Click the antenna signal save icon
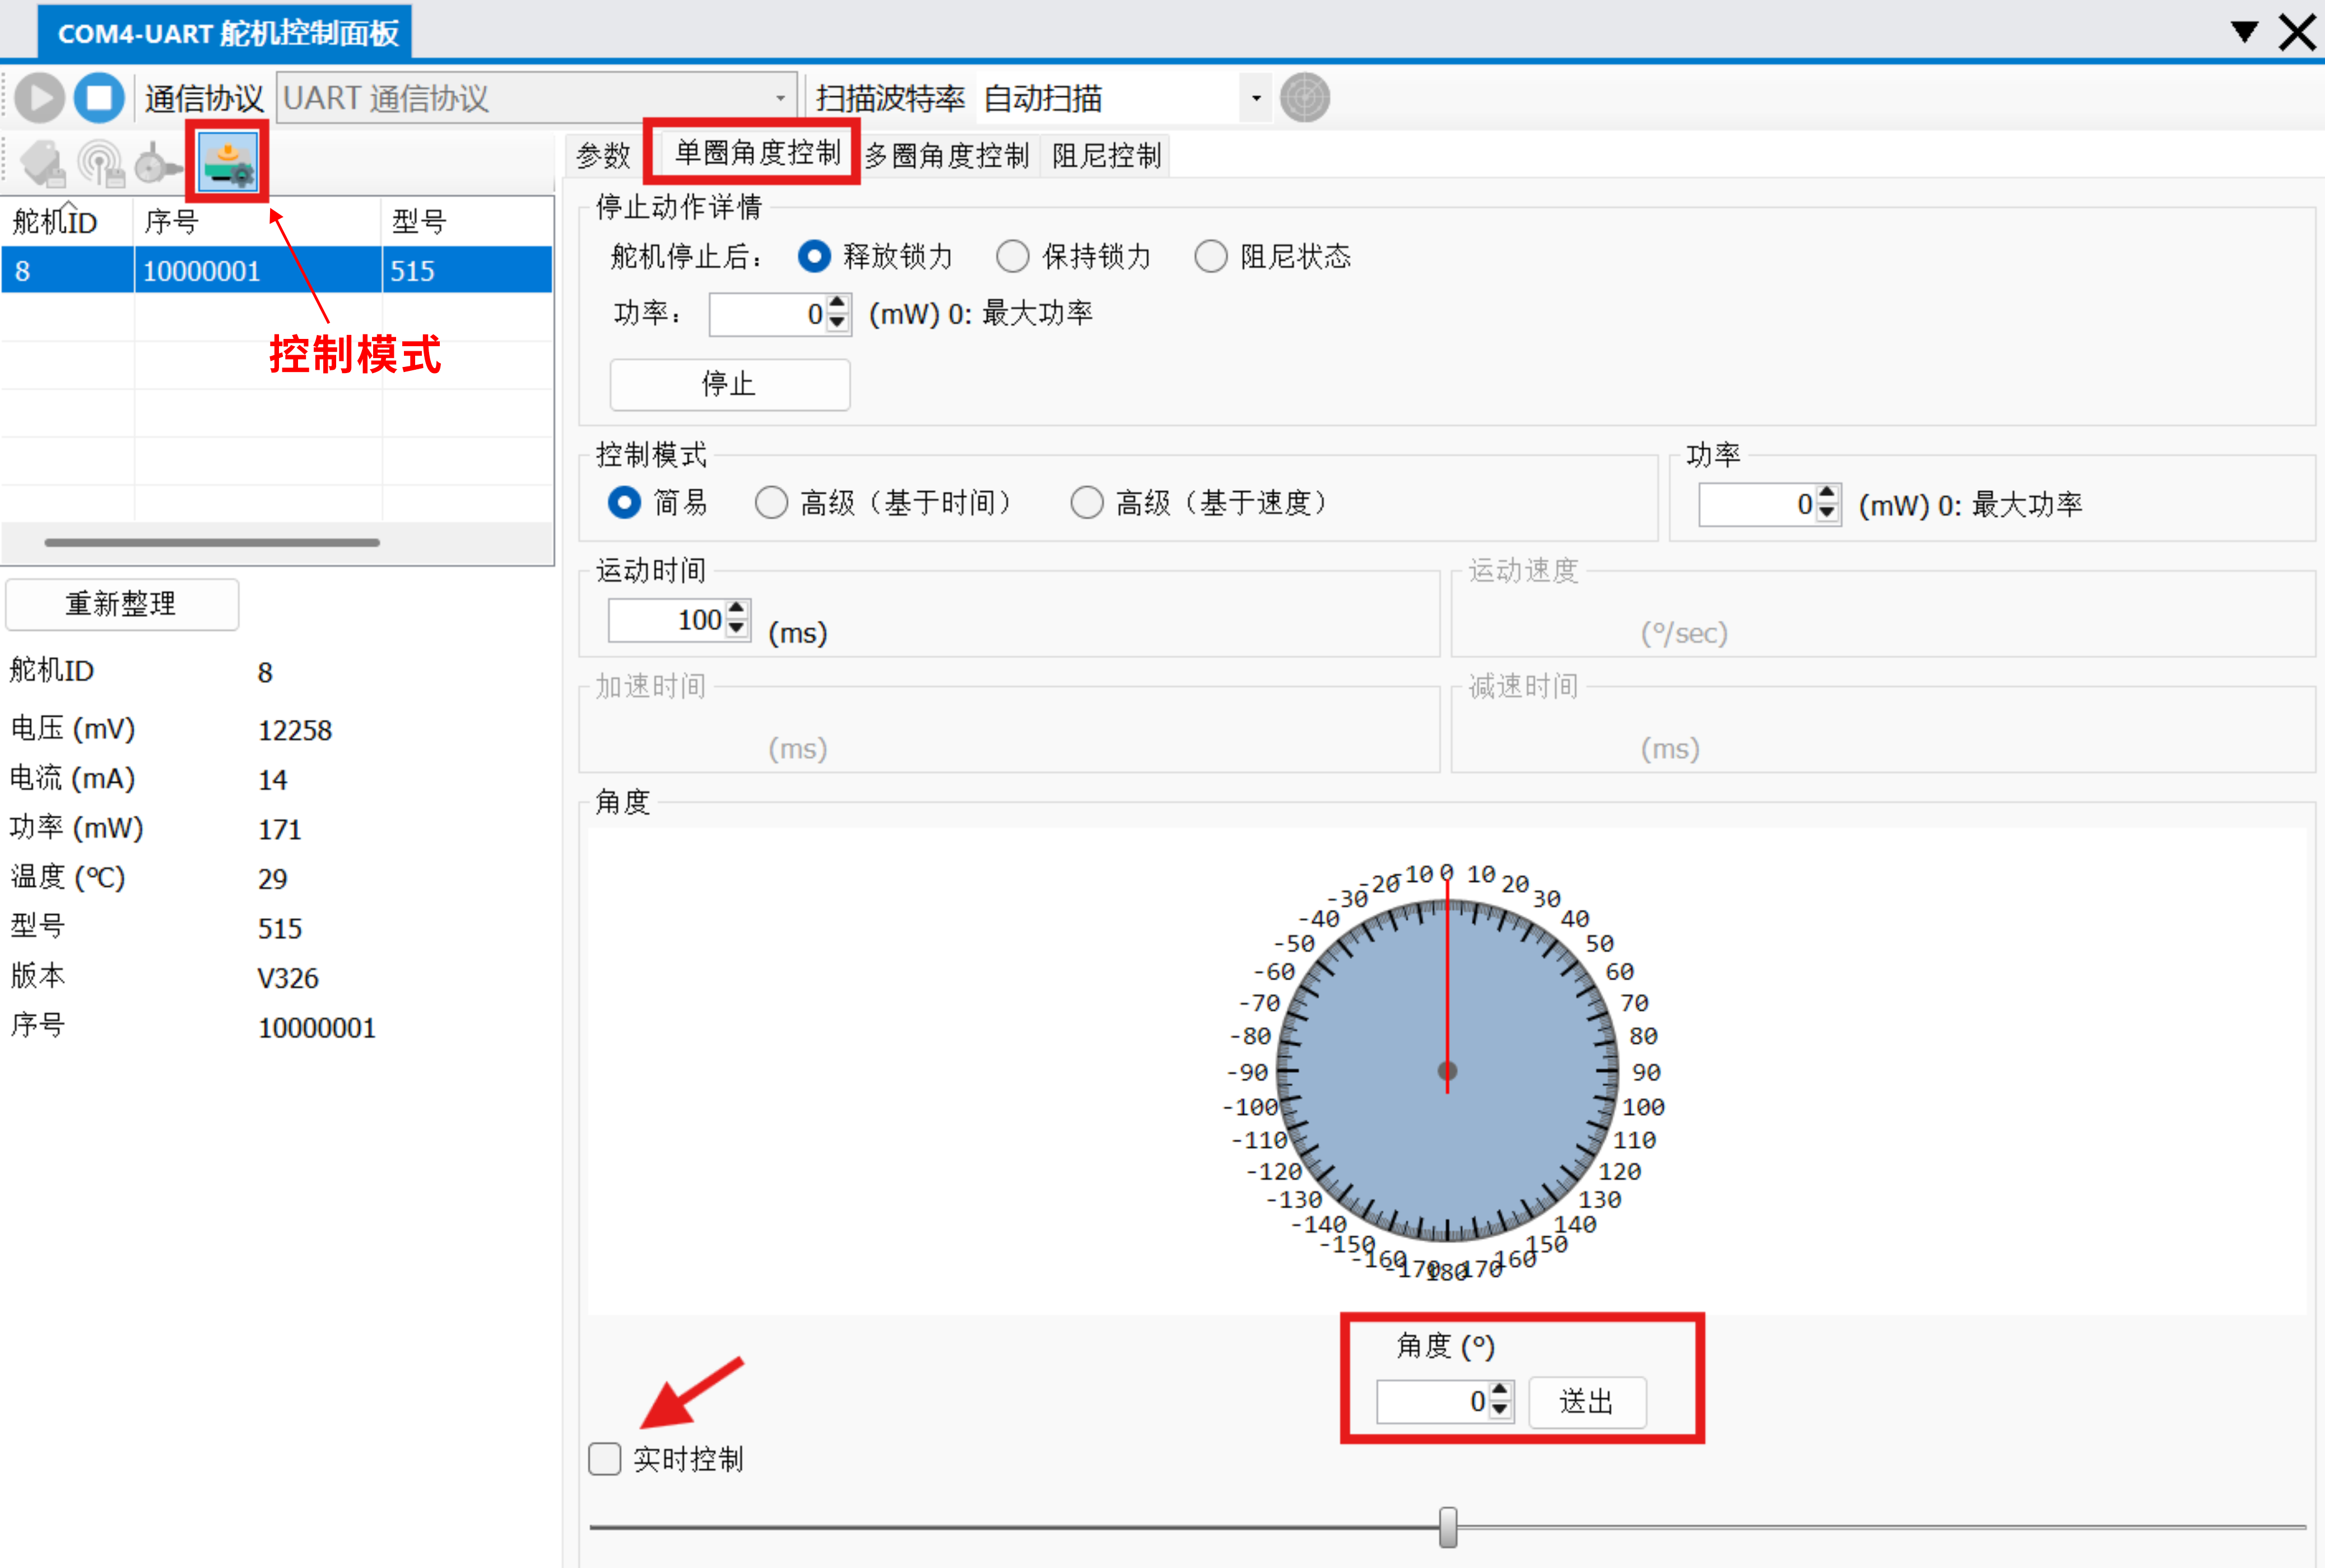The height and width of the screenshot is (1568, 2325). [x=101, y=164]
